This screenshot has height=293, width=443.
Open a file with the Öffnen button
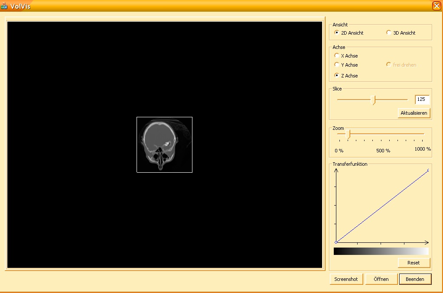tap(381, 279)
